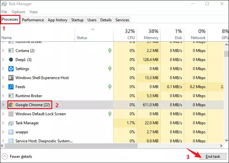Click the horizontal scrollbar thumb
Screen dimensions: 229x163
71,146
